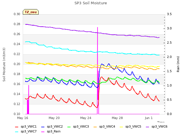
Task: Click the 0.22 soil moisture tick label
Action: [17, 54]
